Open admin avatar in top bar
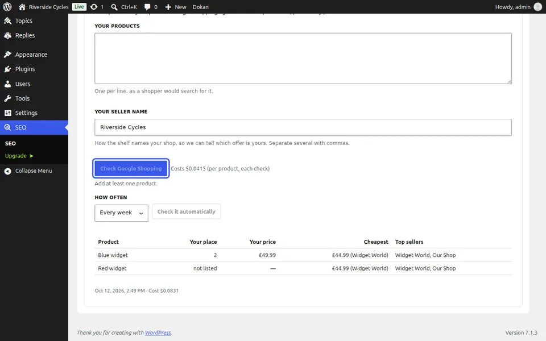Screen dimensions: 546x341 point(538,7)
